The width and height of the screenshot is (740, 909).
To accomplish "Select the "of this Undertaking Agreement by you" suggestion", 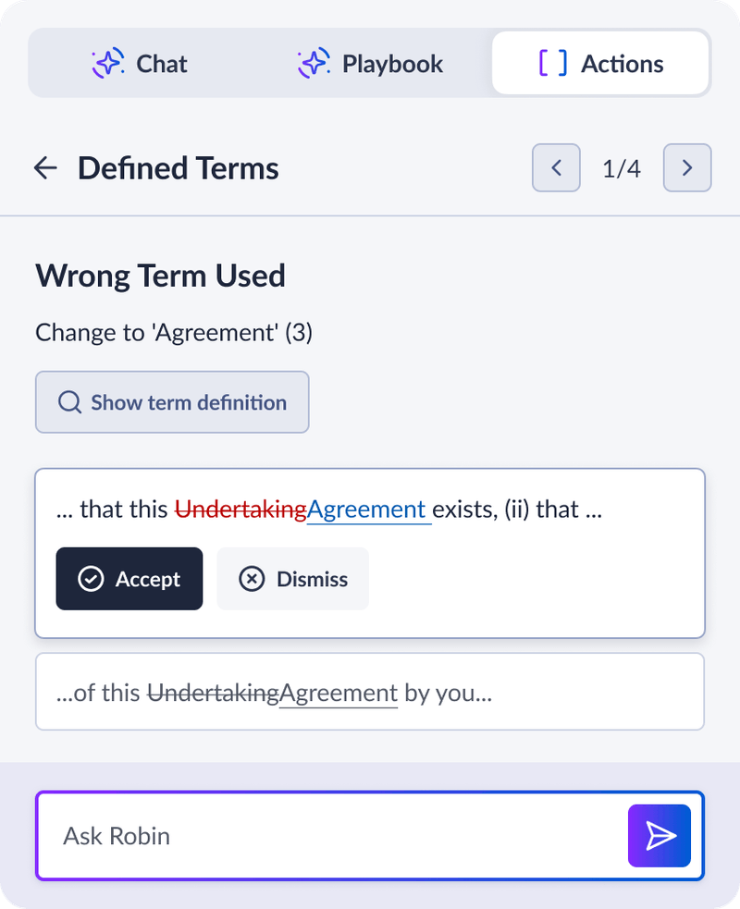I will [369, 692].
